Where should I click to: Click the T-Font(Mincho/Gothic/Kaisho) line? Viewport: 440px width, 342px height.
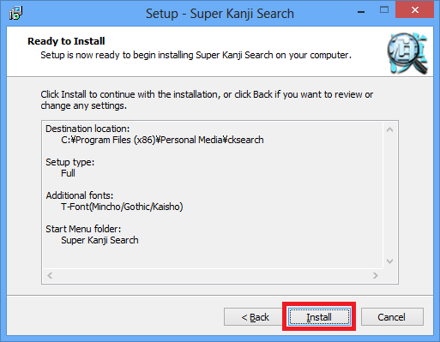(122, 207)
